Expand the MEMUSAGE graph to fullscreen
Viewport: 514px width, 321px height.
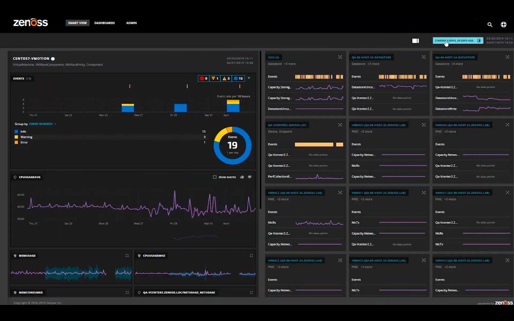127,255
